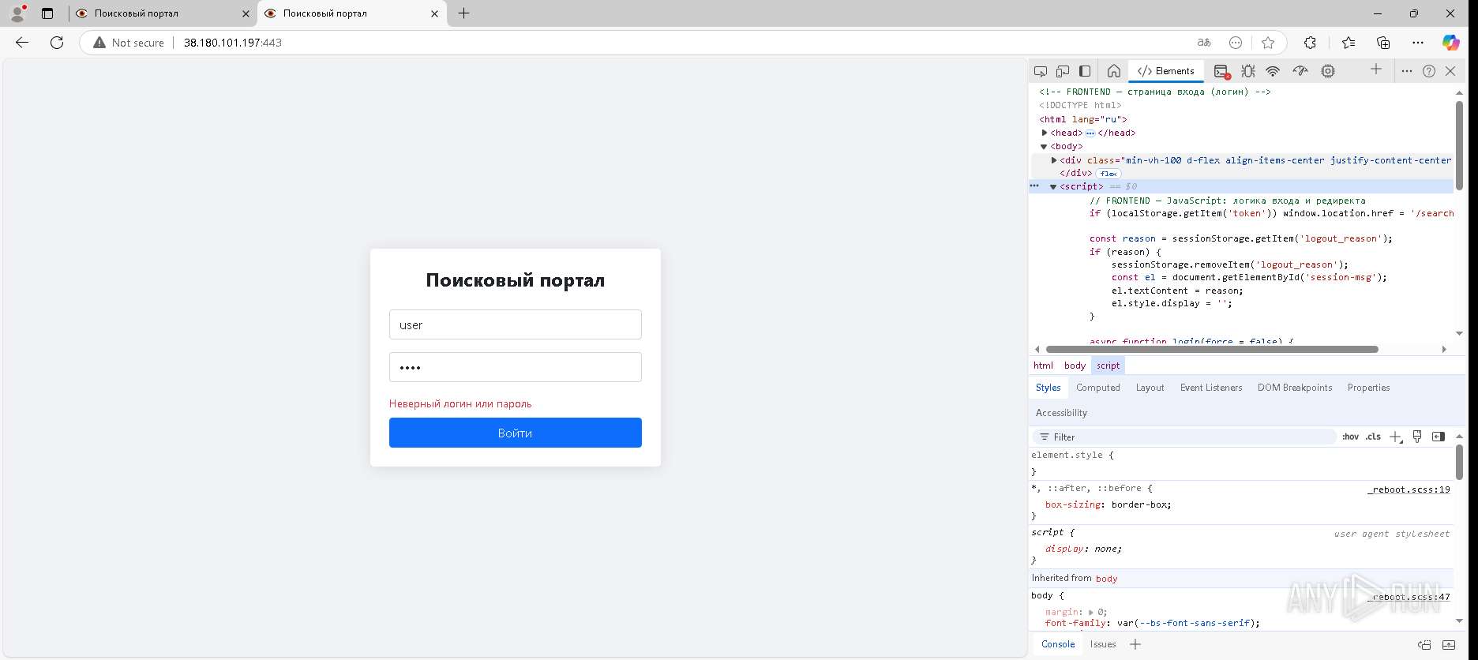
Task: Expand the margin shorthand triangle
Action: 1090,612
